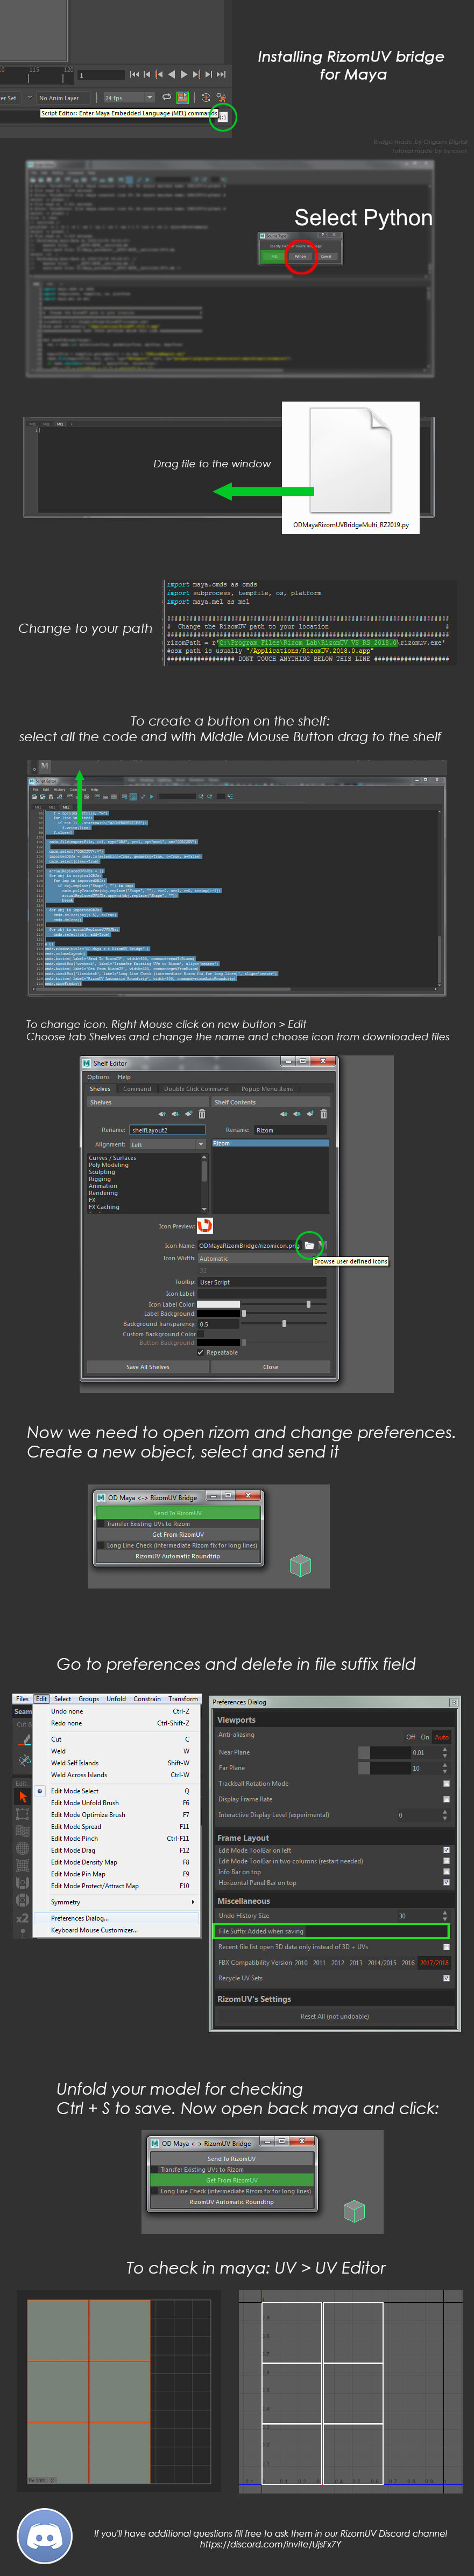Open the discord.com/invite/UjsFx7Y link
The height and width of the screenshot is (2576, 474).
coord(271,2545)
